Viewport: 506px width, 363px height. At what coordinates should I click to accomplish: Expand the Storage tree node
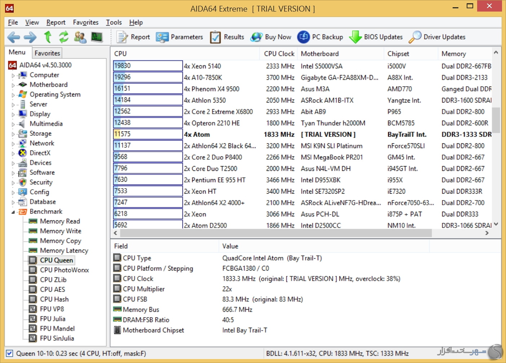13,134
